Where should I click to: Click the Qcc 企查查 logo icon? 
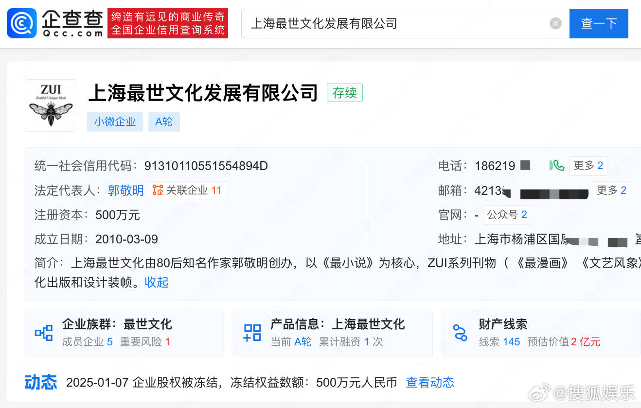22,23
